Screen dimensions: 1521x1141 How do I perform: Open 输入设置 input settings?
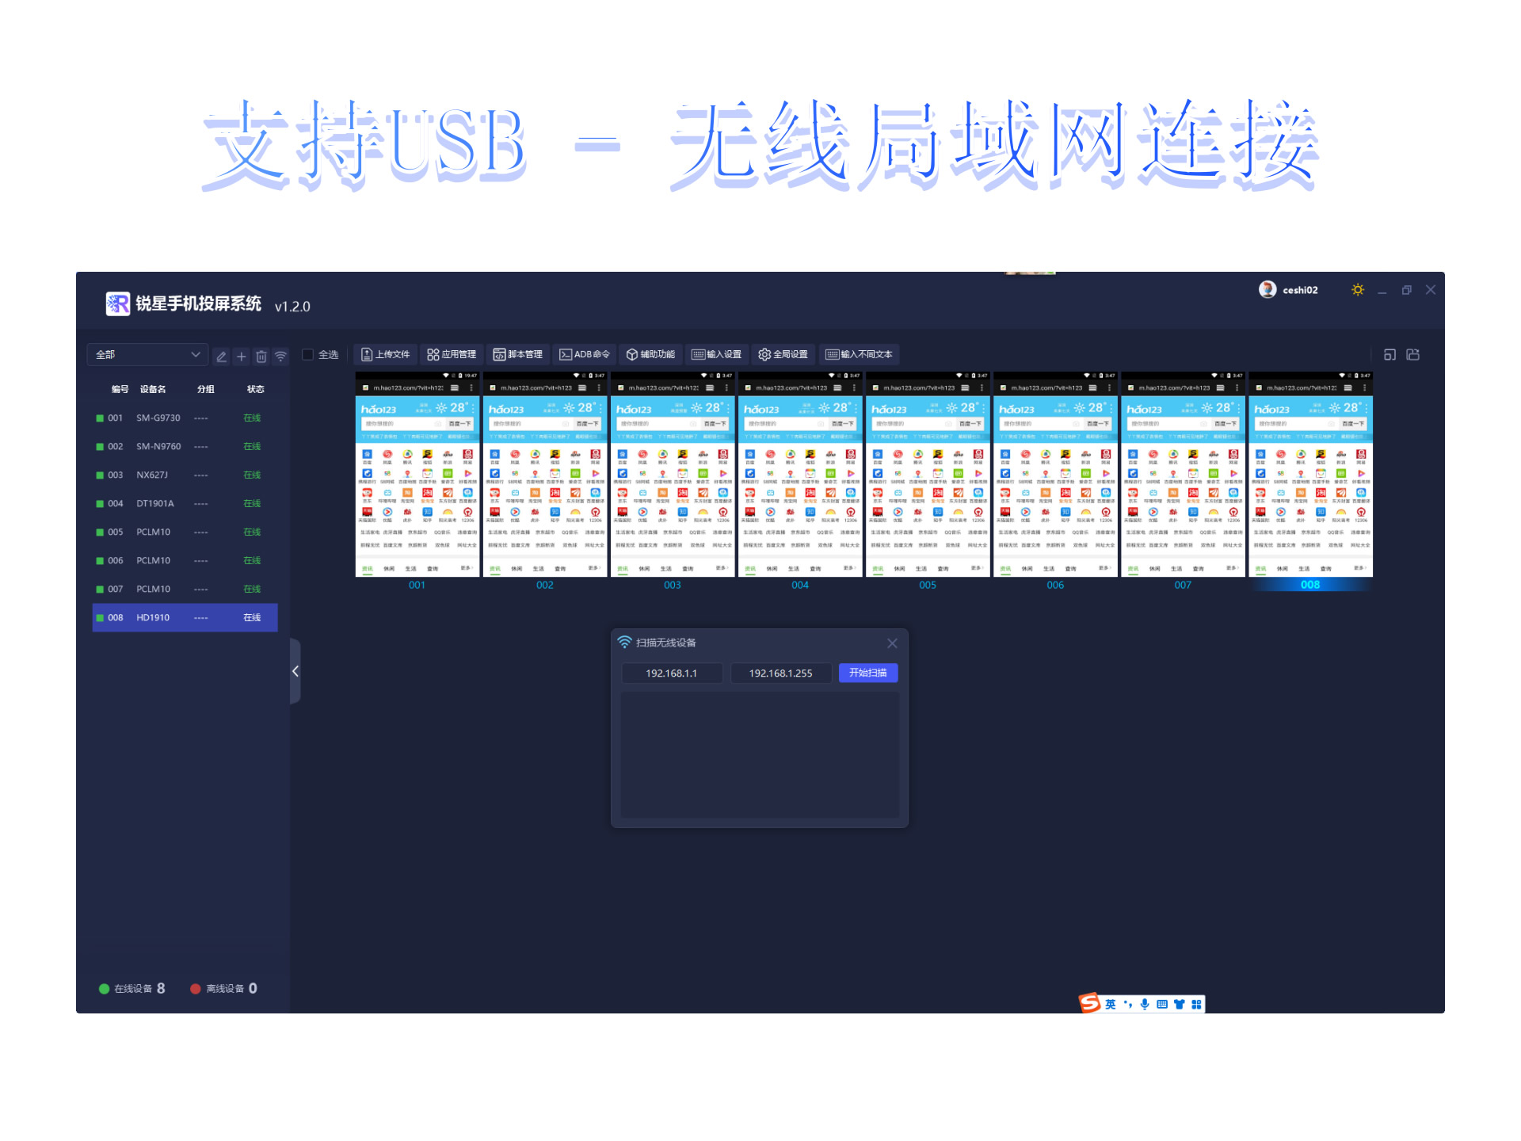pos(717,354)
